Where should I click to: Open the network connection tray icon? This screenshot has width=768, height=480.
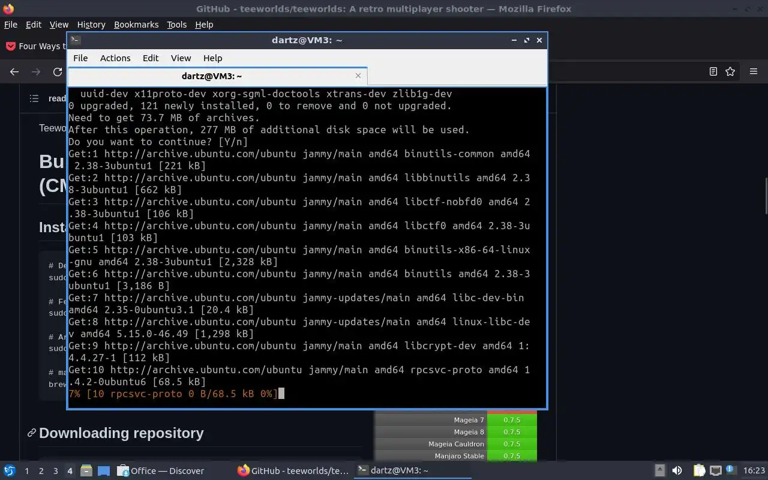point(716,470)
